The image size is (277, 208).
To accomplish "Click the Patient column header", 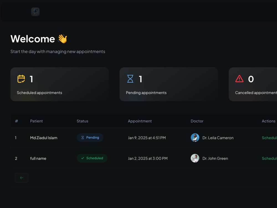I will point(36,121).
